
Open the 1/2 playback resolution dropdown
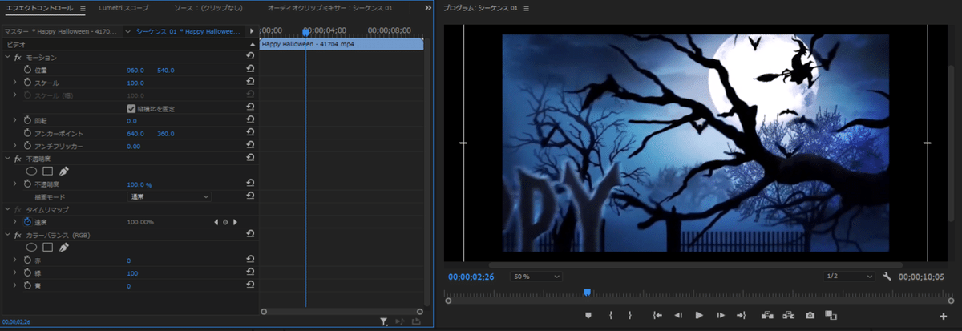[850, 276]
